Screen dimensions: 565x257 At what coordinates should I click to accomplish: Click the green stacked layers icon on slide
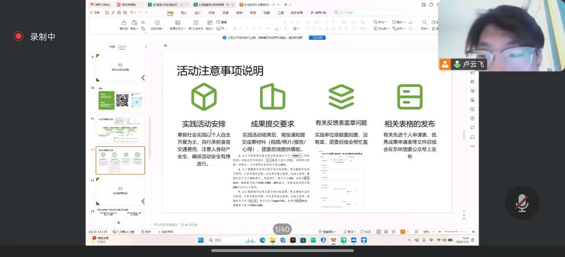pos(341,97)
